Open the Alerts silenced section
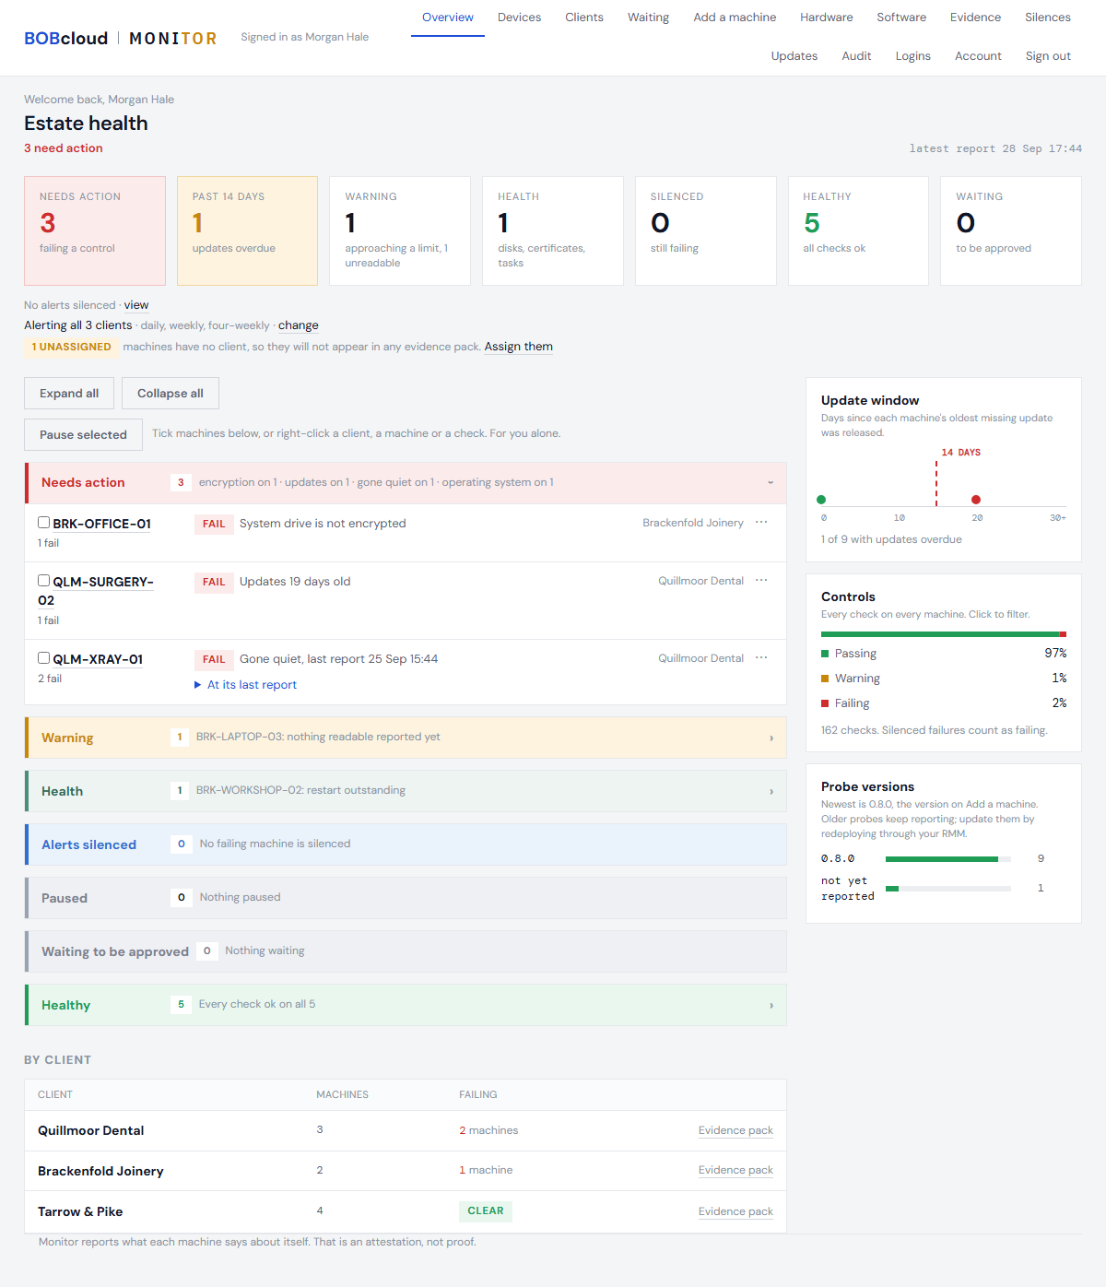 406,844
